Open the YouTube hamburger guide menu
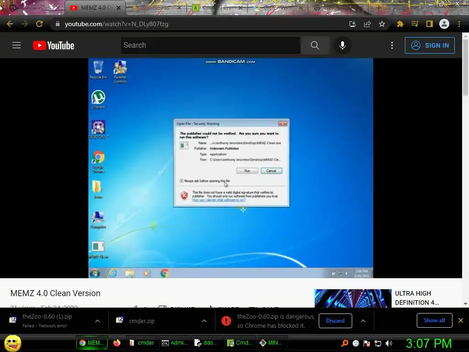The image size is (469, 352). coord(16,45)
